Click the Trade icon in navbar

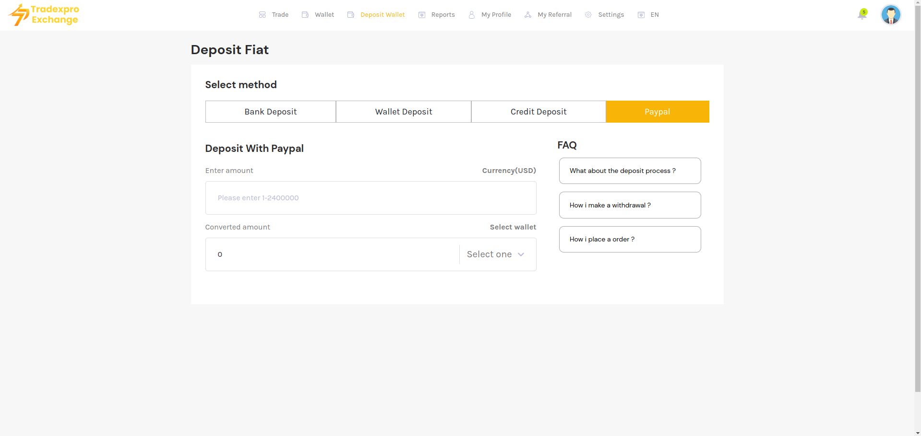coord(262,15)
